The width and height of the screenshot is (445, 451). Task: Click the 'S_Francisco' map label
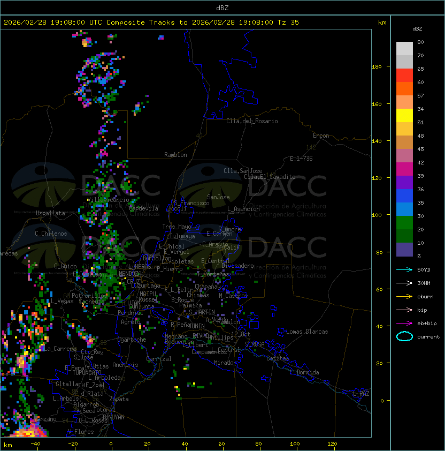tap(191, 203)
